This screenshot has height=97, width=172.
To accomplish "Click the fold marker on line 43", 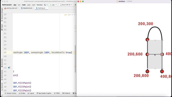I will pos(12,68).
